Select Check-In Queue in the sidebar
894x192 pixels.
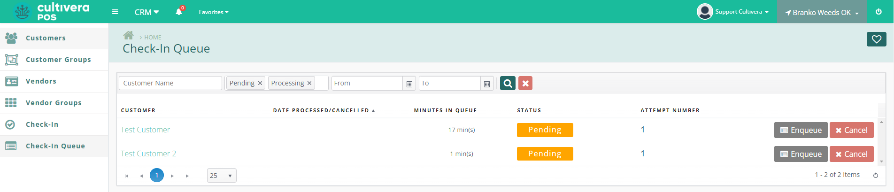coord(54,146)
